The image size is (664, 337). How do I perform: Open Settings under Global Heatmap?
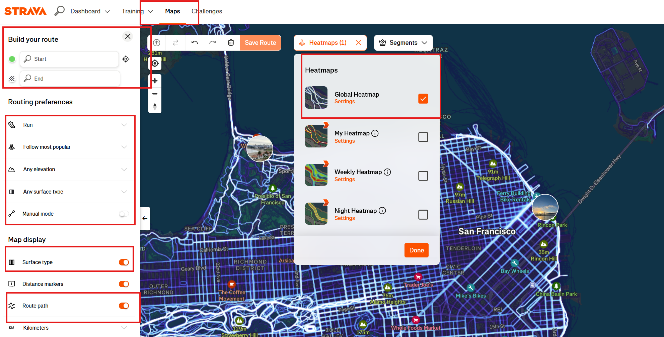(x=344, y=101)
